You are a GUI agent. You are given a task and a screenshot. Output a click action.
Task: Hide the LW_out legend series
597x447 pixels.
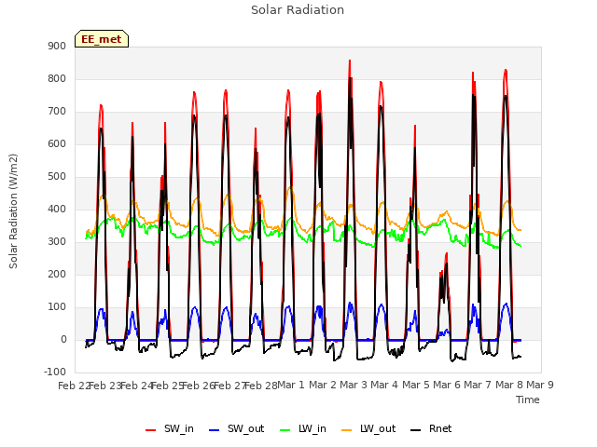[x=368, y=428]
